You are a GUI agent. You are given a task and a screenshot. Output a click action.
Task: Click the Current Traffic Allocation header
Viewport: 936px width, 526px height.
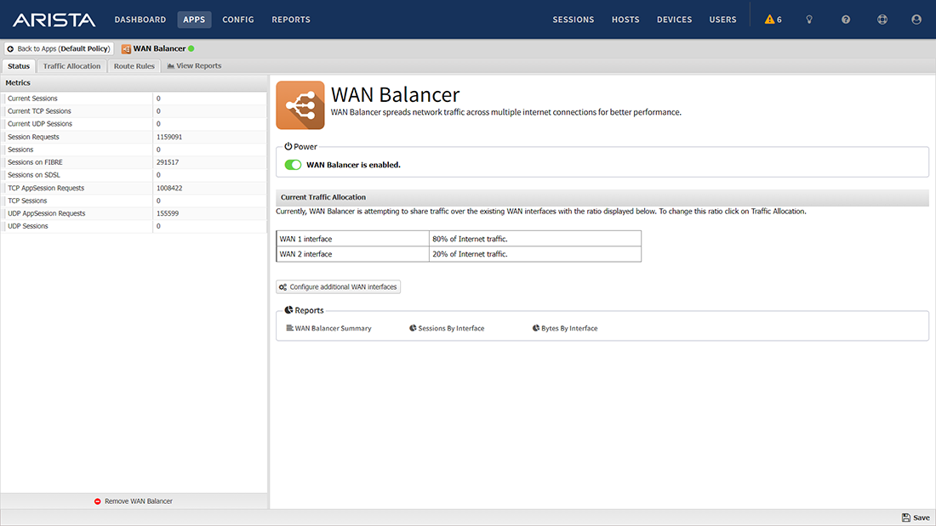tap(602, 197)
